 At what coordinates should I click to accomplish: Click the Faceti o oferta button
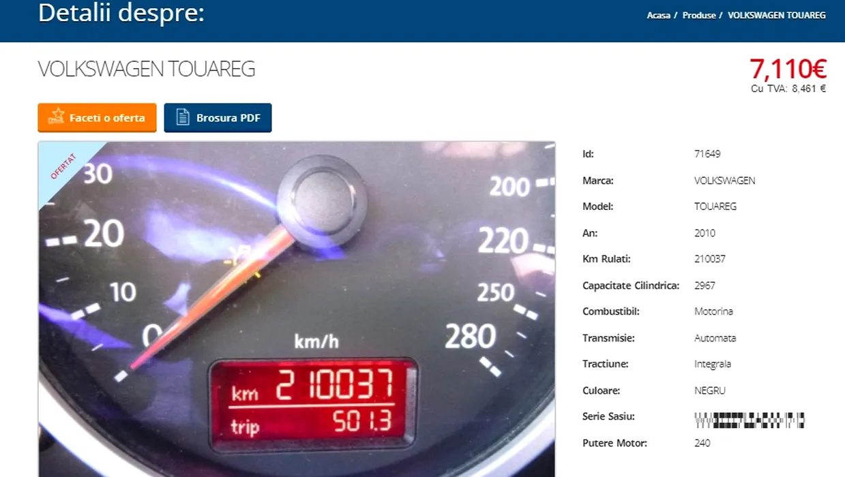click(97, 118)
